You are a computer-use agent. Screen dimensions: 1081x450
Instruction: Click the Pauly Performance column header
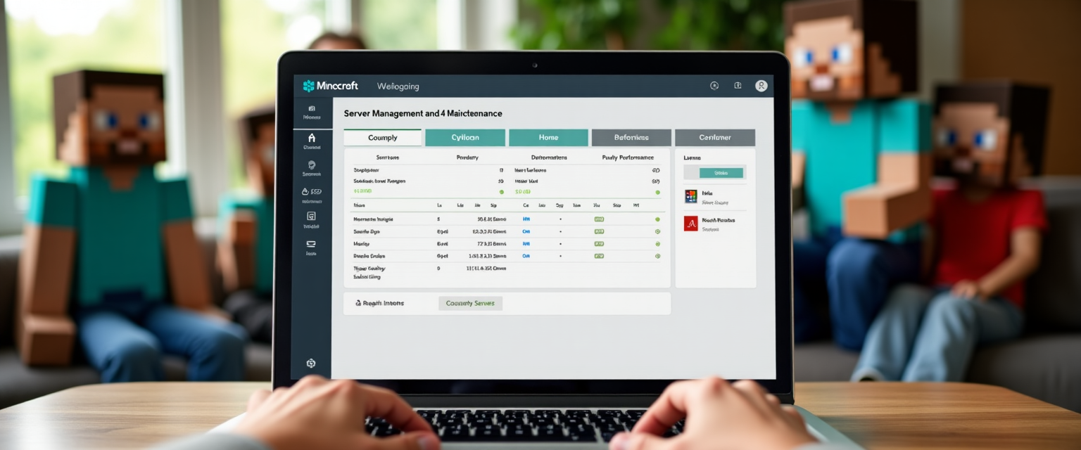click(628, 157)
